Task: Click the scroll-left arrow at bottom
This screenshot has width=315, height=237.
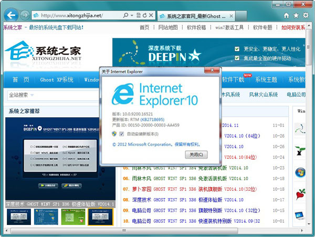Action: click(x=7, y=230)
